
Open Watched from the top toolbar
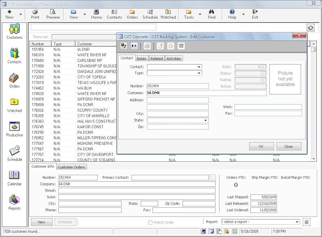(x=168, y=14)
